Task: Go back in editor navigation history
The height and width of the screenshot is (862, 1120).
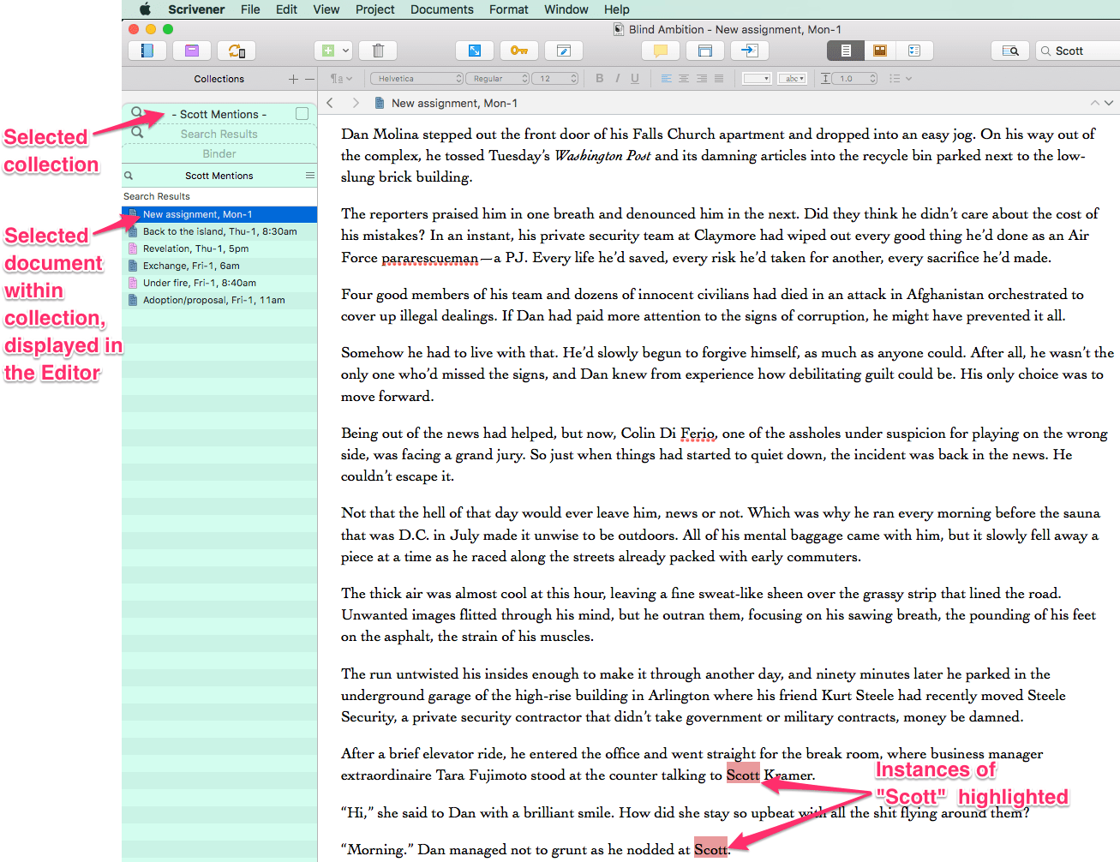Action: tap(330, 103)
